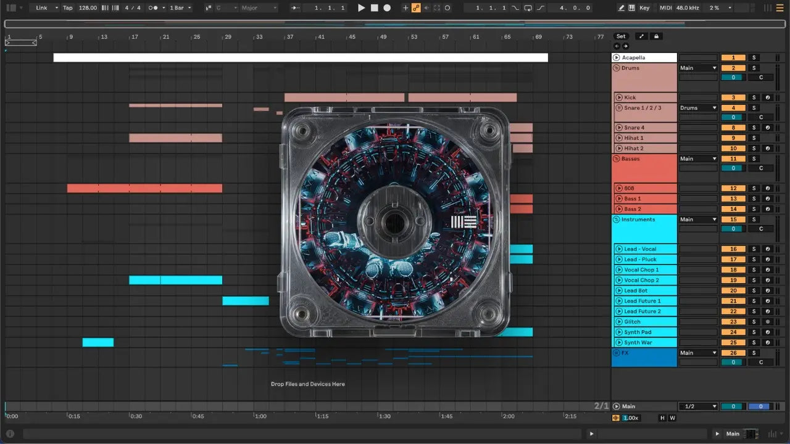Collapse the Instruments group track
Image resolution: width=790 pixels, height=444 pixels.
pyautogui.click(x=617, y=220)
